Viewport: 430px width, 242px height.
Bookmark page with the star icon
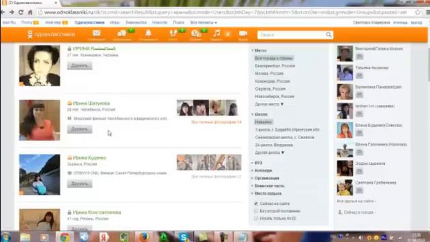coord(418,12)
